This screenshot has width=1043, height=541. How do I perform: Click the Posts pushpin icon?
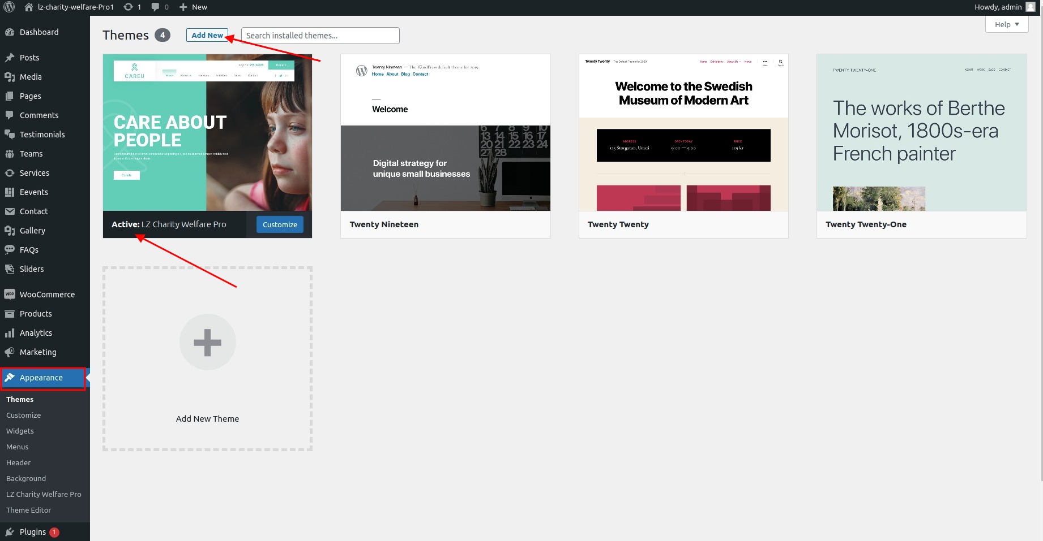tap(10, 58)
